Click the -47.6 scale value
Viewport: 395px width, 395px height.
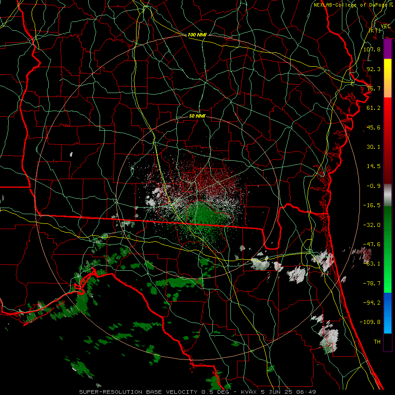click(x=372, y=244)
